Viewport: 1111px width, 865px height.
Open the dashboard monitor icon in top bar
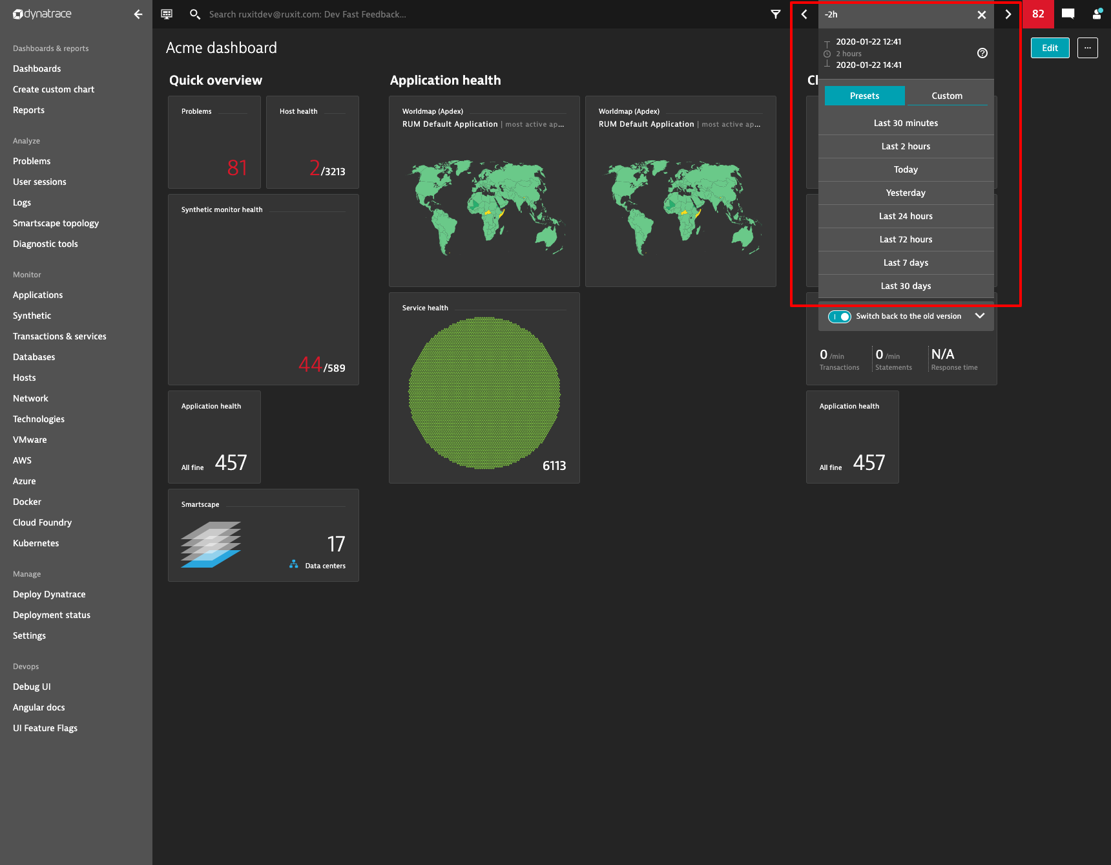pyautogui.click(x=167, y=14)
